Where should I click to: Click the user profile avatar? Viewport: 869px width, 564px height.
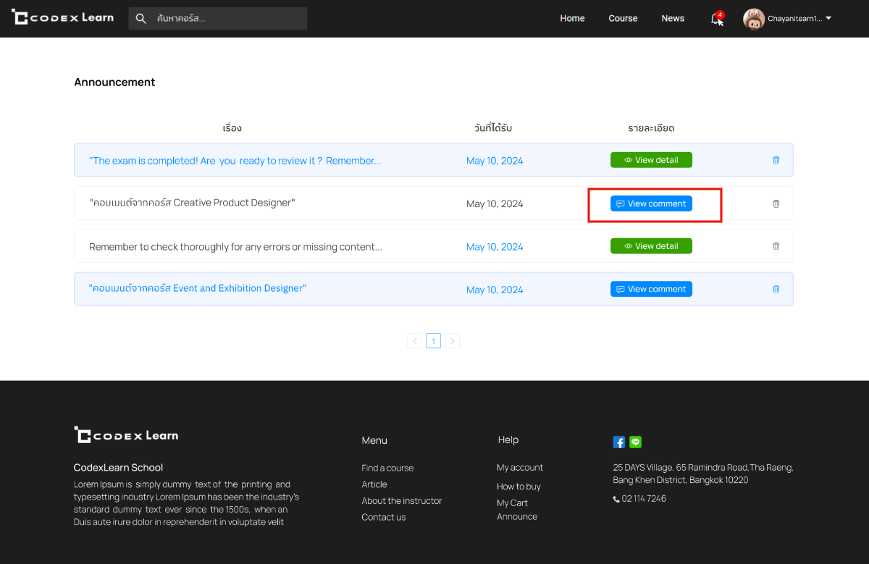(x=753, y=19)
